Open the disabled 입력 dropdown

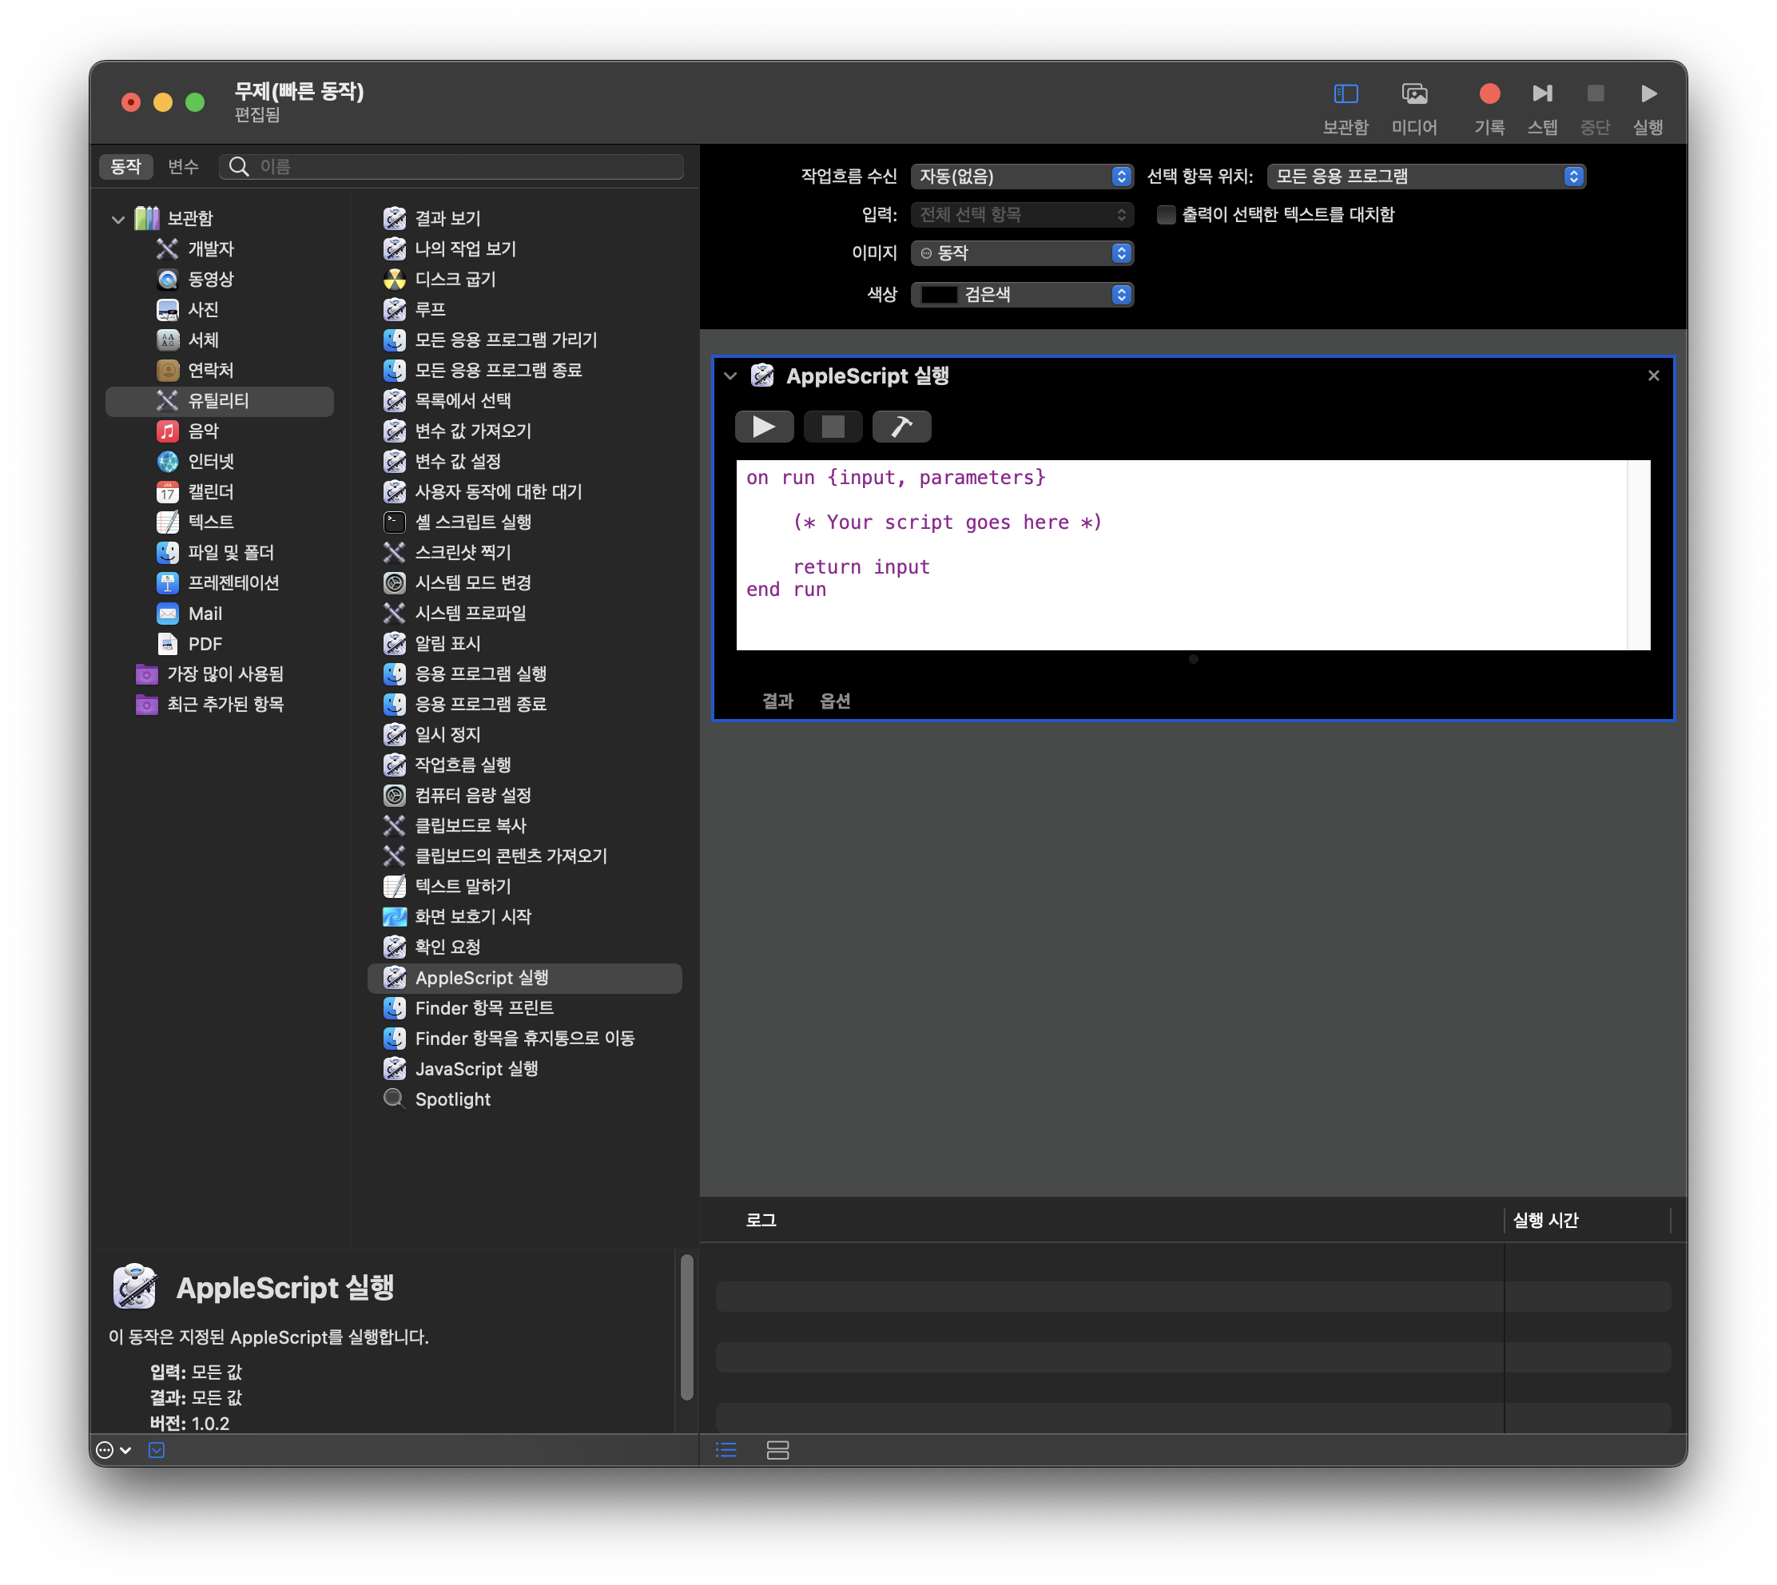[1022, 214]
